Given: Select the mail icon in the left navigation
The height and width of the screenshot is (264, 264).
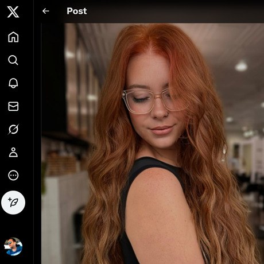Looking at the screenshot, I should pos(13,106).
